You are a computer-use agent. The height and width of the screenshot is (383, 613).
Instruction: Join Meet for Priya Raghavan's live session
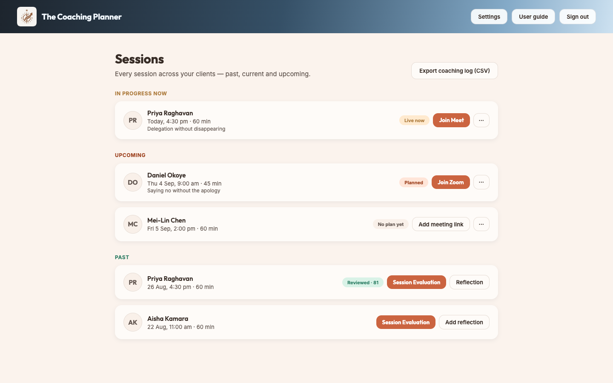click(x=451, y=120)
